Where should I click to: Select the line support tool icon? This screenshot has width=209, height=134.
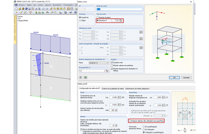click(x=39, y=12)
